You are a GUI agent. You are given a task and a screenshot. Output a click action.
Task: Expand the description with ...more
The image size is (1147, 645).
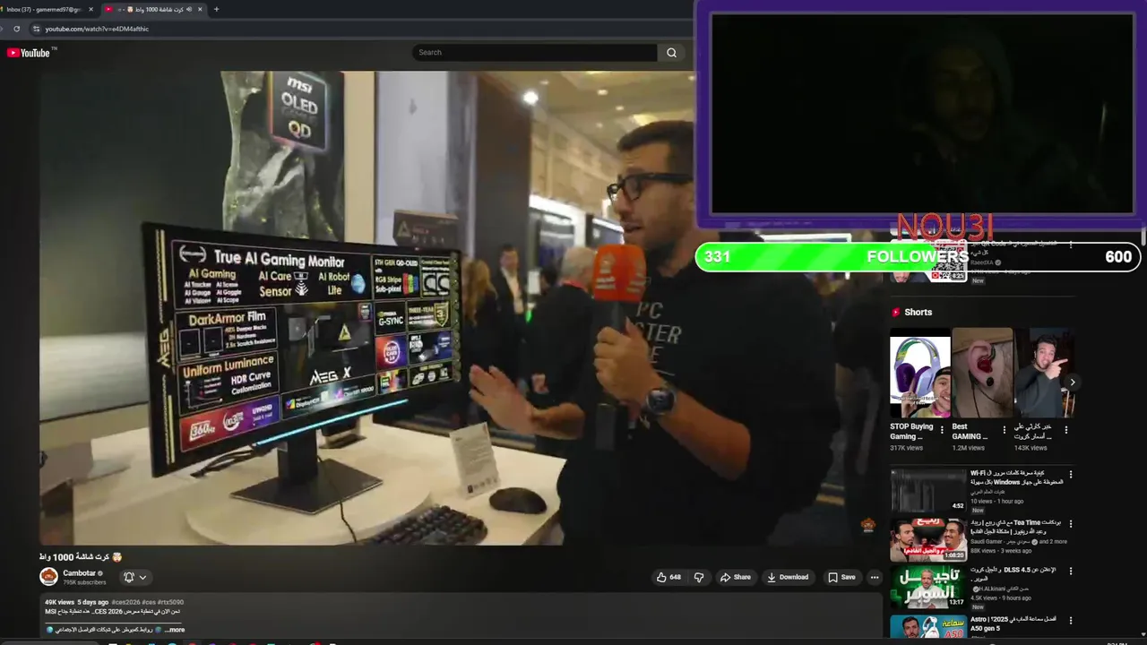pos(175,630)
